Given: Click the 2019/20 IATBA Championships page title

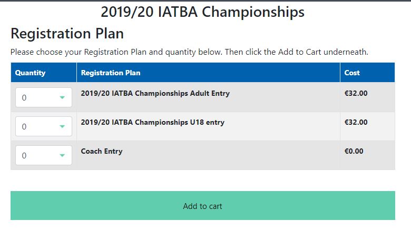Looking at the screenshot, I should tap(202, 12).
